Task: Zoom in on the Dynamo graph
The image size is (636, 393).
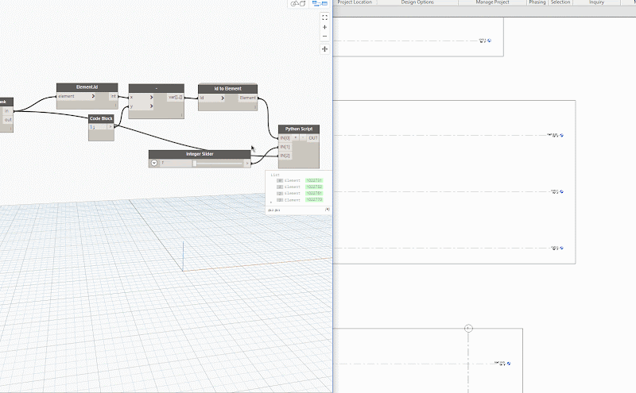Action: pyautogui.click(x=324, y=27)
